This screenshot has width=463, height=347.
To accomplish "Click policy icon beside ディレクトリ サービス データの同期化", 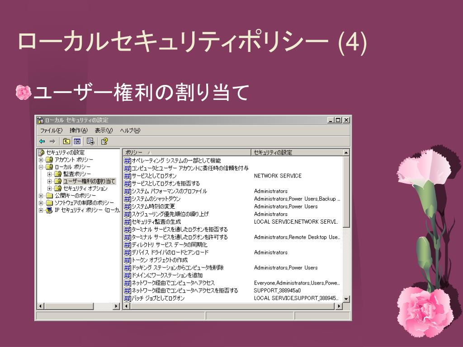I will pyautogui.click(x=127, y=245).
